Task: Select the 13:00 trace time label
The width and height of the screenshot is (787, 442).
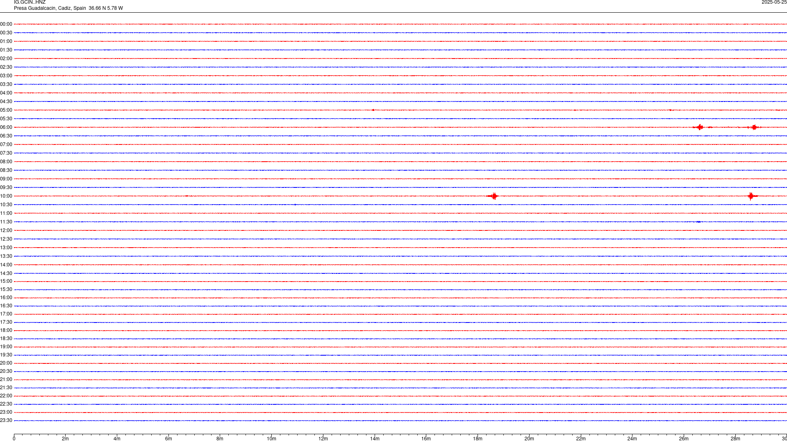Action: tap(6, 248)
